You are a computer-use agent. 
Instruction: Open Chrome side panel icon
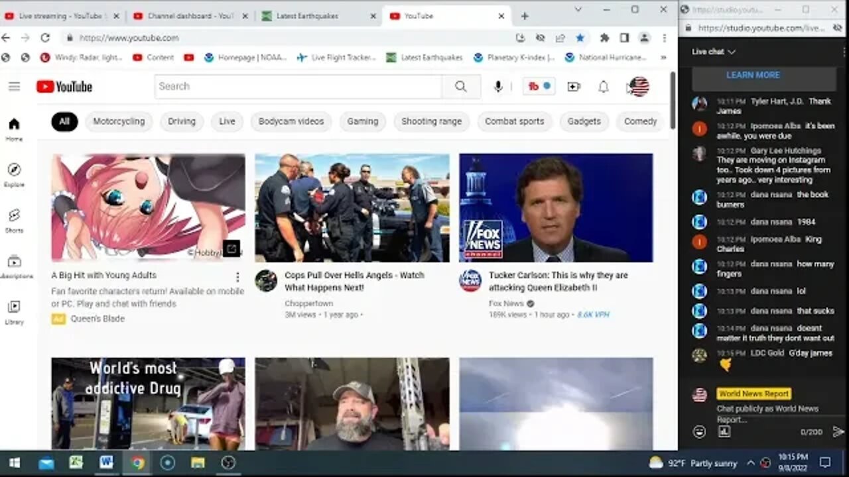coord(624,38)
